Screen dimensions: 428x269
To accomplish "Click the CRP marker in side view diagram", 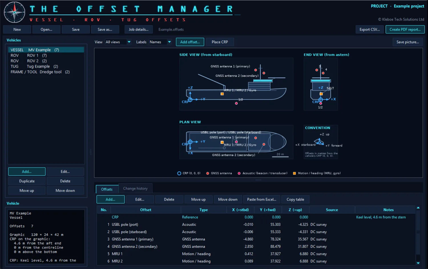I will (190, 100).
